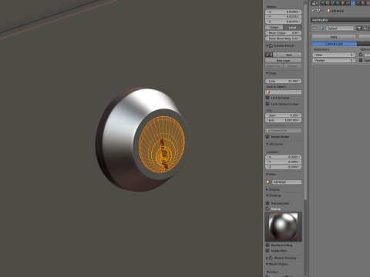Collapse the View panel triangle
Screen dimensions: 370x277
pyautogui.click(x=267, y=73)
